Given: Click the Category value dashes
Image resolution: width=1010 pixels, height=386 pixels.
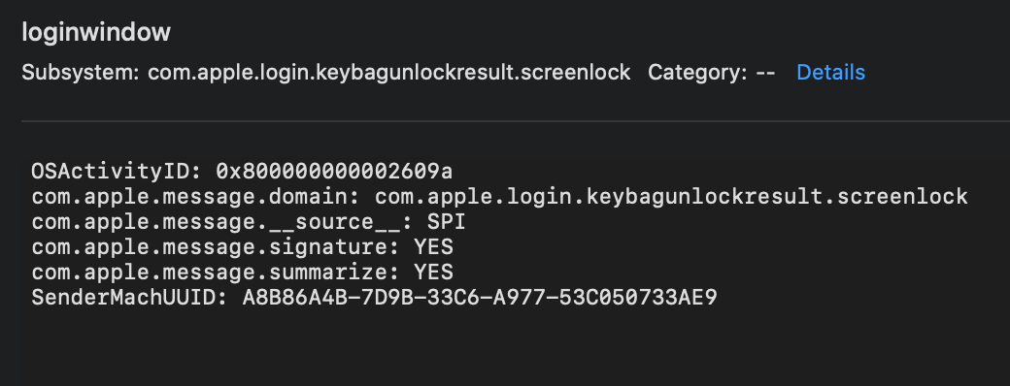Looking at the screenshot, I should click(x=765, y=72).
